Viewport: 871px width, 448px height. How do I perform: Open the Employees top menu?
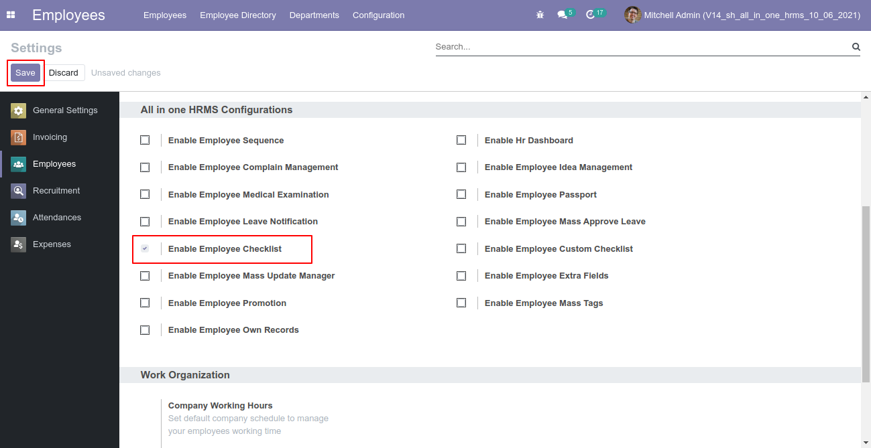coord(165,15)
